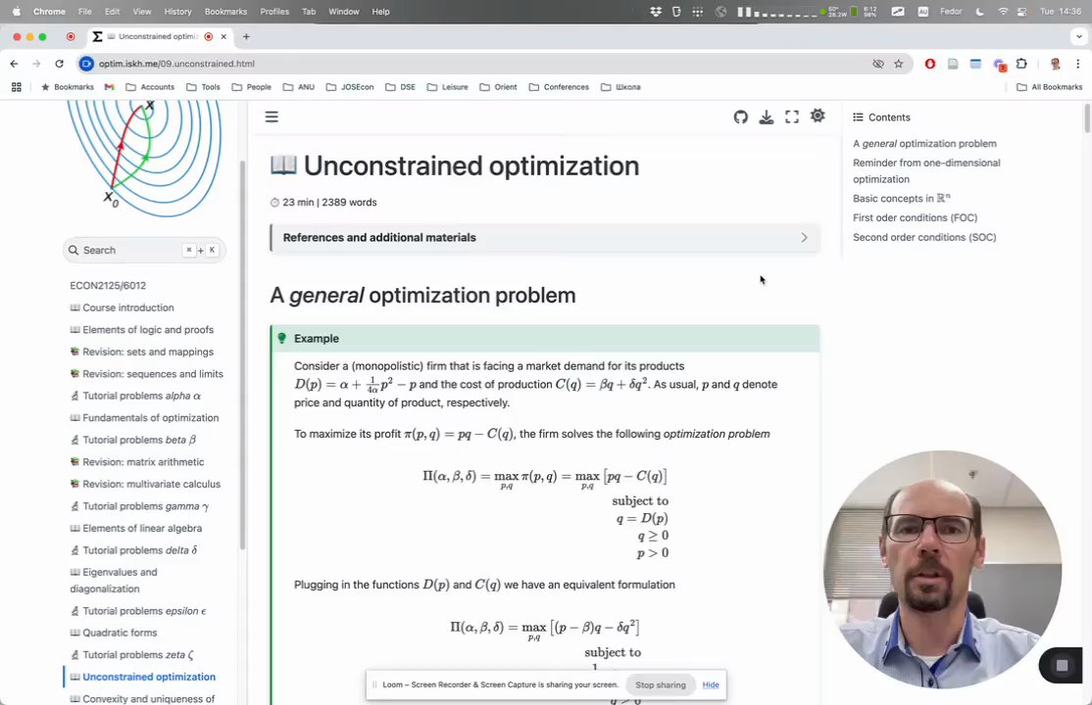Open the Bookmarks menu
Image resolution: width=1092 pixels, height=705 pixels.
click(x=225, y=11)
